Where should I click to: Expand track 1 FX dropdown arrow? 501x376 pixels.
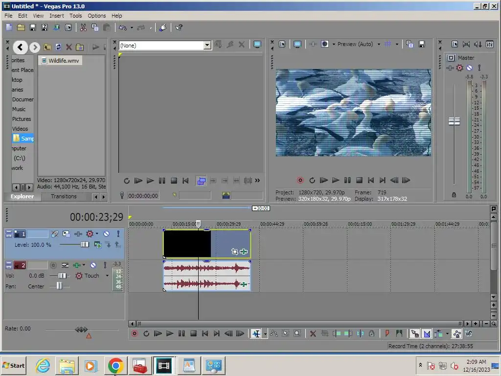pos(97,234)
